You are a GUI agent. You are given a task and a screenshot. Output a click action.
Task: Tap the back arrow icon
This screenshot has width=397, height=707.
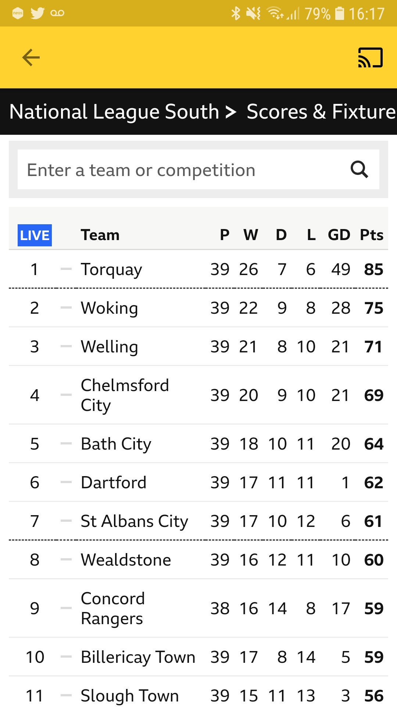(x=31, y=57)
